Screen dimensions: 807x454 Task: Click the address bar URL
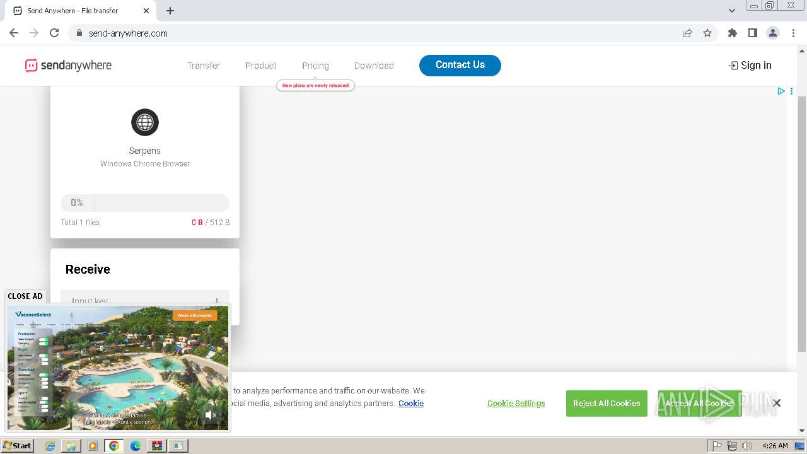pos(128,33)
